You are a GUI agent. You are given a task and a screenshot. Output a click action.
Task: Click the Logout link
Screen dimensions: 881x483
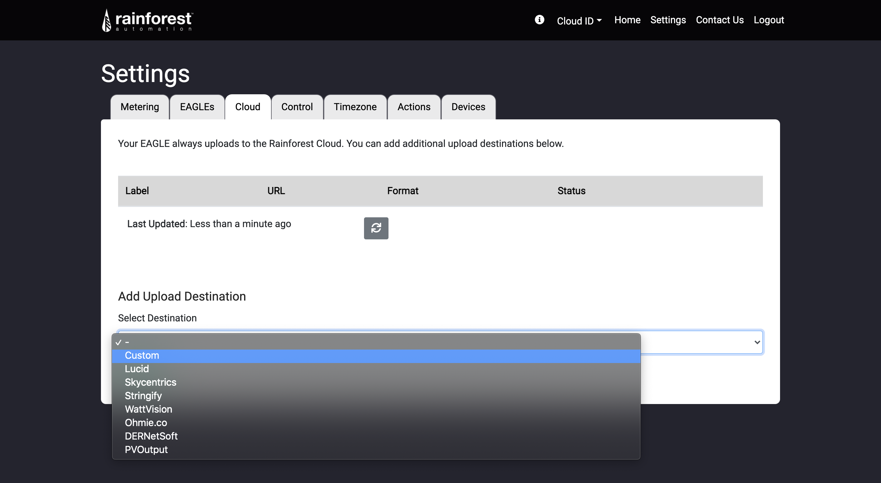[x=768, y=20]
